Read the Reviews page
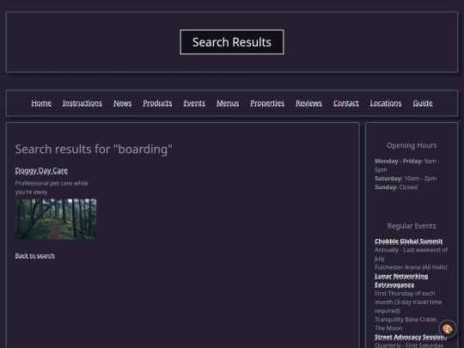The height and width of the screenshot is (348, 464). (308, 103)
